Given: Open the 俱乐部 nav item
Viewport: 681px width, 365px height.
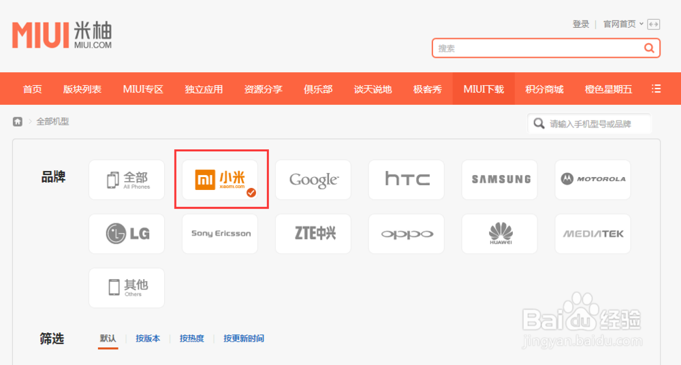Looking at the screenshot, I should [x=318, y=89].
